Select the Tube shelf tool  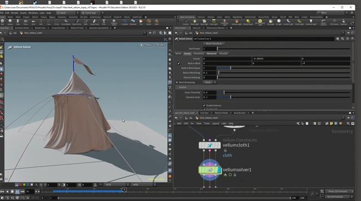click(x=18, y=22)
